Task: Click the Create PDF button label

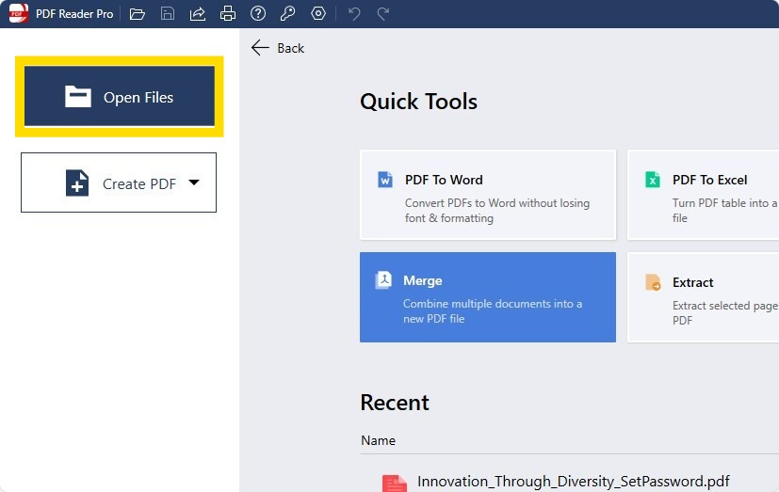Action: 139,184
